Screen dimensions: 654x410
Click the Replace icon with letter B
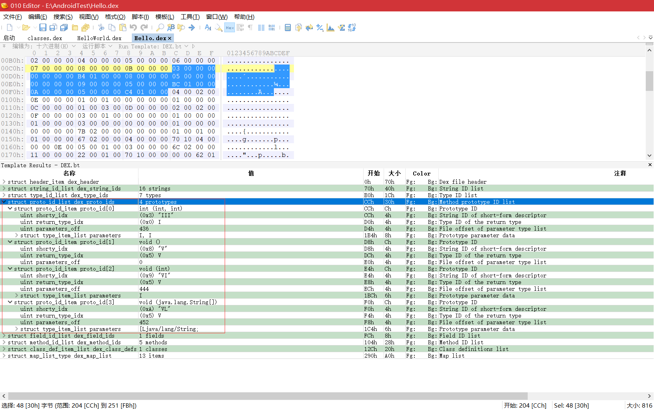(171, 28)
